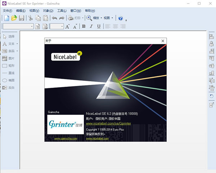Align text left in the formatting toolbar
Screen dimensions: 216x173
pos(108,26)
